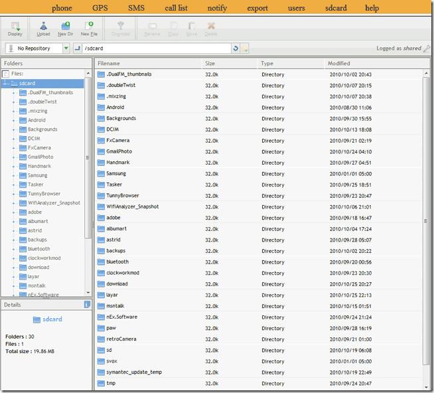Viewport: 434px width, 393px height.
Task: Sort the list by Modified column
Action: [x=339, y=64]
